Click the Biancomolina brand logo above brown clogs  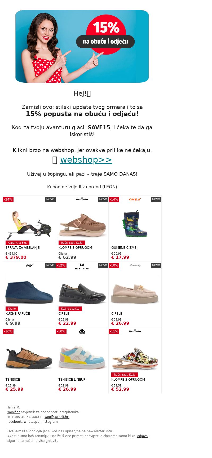[x=82, y=199]
